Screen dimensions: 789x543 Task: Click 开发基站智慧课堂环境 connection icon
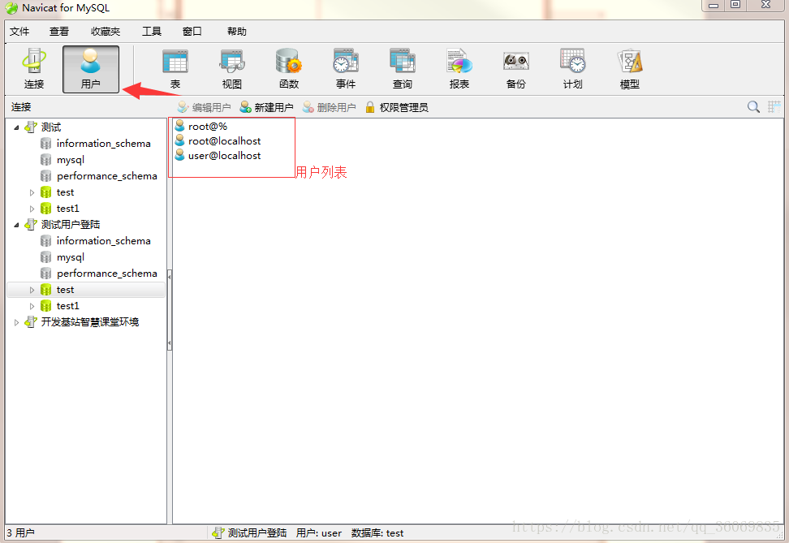click(x=31, y=321)
